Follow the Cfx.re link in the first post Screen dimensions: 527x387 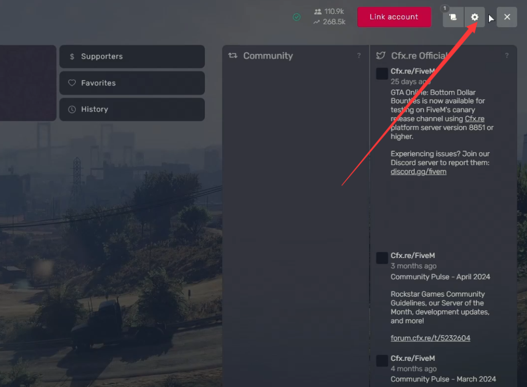[x=474, y=119]
